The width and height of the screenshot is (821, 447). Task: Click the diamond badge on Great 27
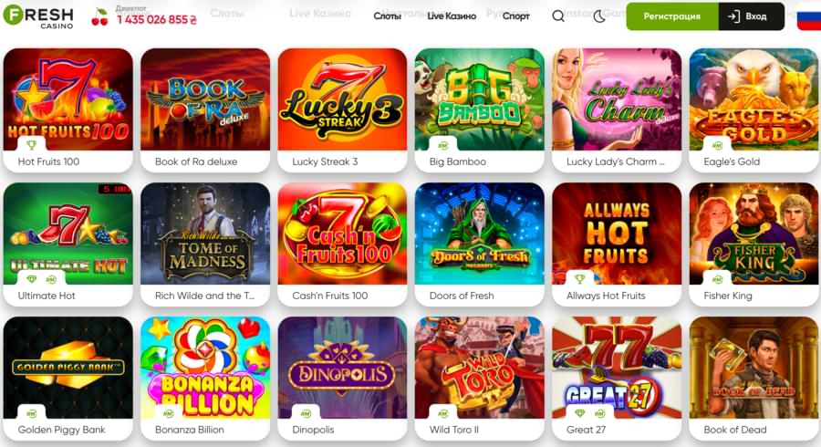(580, 413)
